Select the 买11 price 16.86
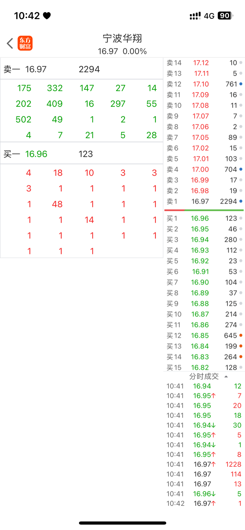 click(200, 325)
